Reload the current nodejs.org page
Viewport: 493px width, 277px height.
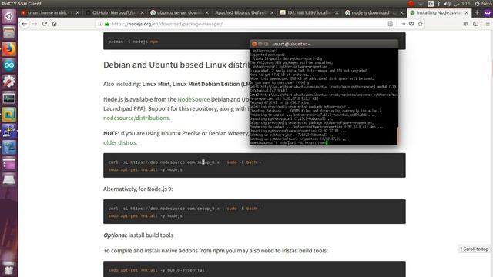click(x=45, y=24)
